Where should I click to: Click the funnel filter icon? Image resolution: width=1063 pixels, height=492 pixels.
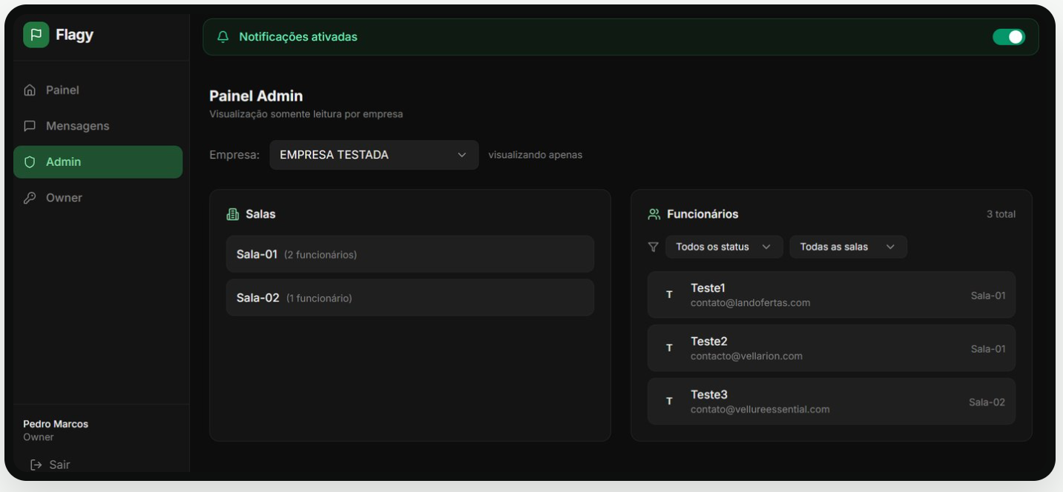(x=653, y=247)
